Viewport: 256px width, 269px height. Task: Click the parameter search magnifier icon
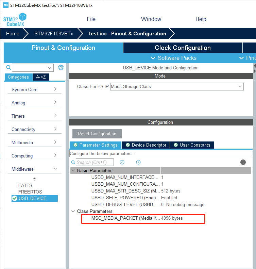[73, 162]
